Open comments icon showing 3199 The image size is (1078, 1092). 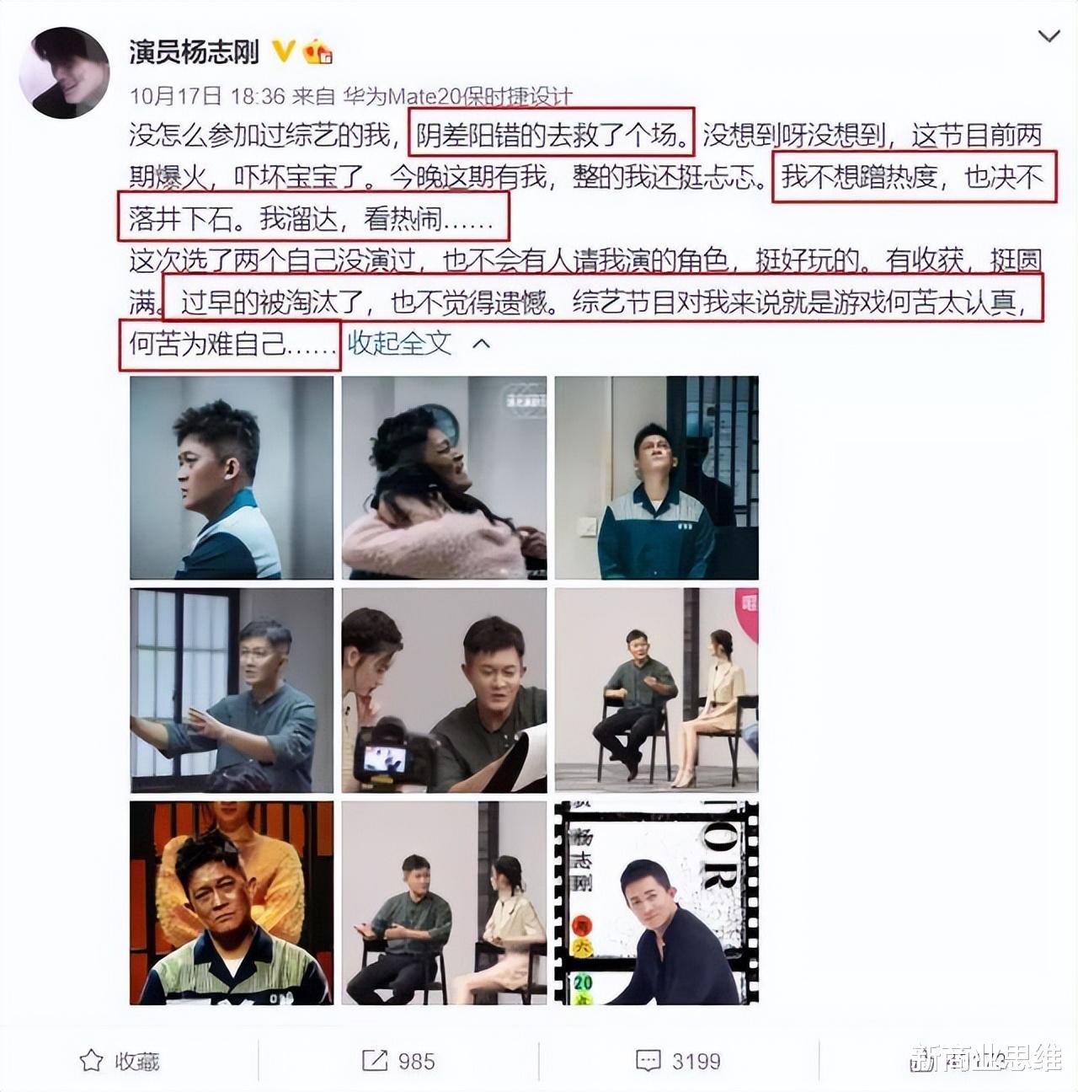click(x=648, y=1060)
